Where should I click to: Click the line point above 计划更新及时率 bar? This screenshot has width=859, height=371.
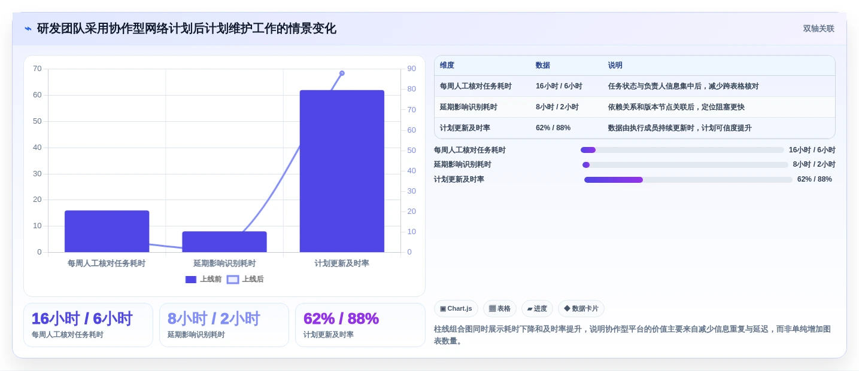pyautogui.click(x=342, y=73)
